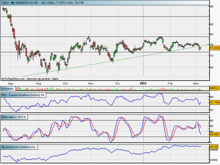Click the Selección del período: Diario text
220x165 pixels.
42,79
